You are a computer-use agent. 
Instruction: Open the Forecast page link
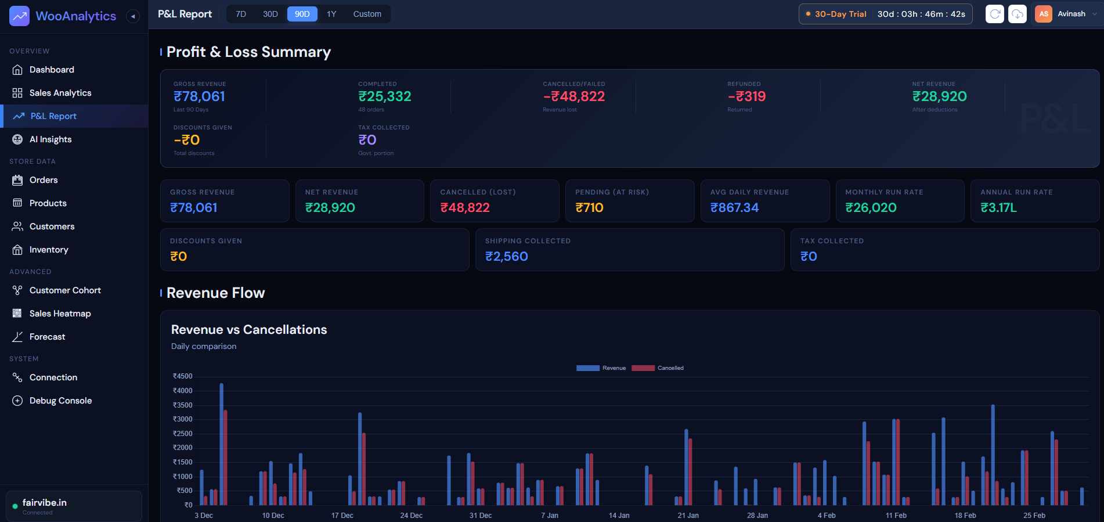point(47,337)
